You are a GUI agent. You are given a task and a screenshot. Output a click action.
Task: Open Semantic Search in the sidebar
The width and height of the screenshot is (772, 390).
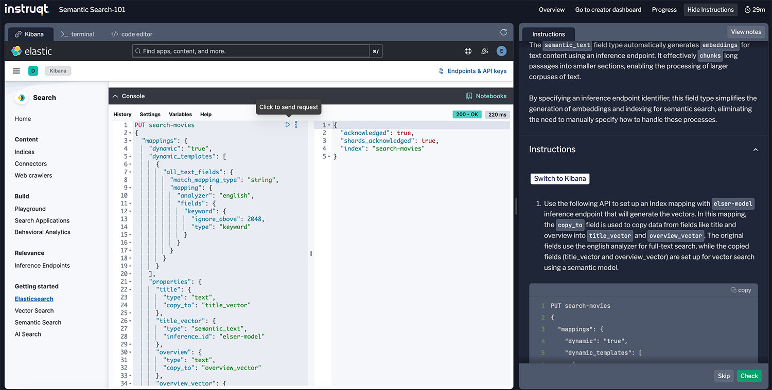tap(38, 323)
